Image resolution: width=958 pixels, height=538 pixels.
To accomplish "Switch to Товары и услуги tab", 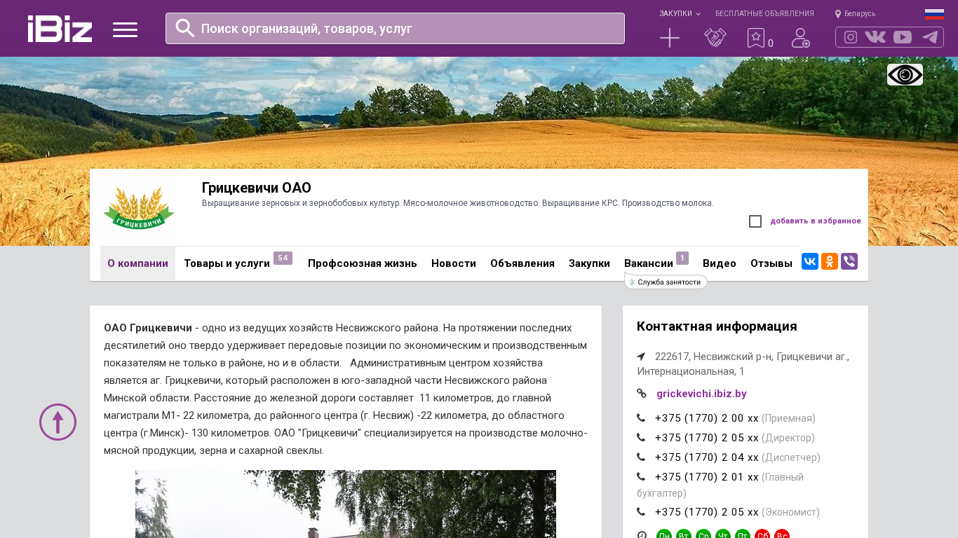I will tap(227, 263).
